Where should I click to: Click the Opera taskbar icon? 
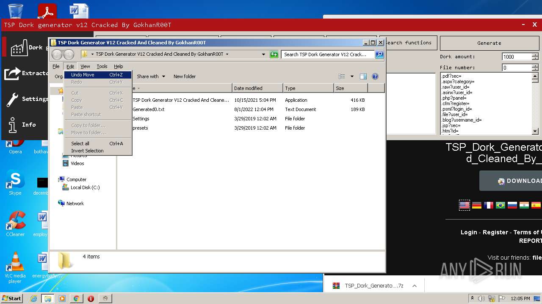tap(91, 299)
